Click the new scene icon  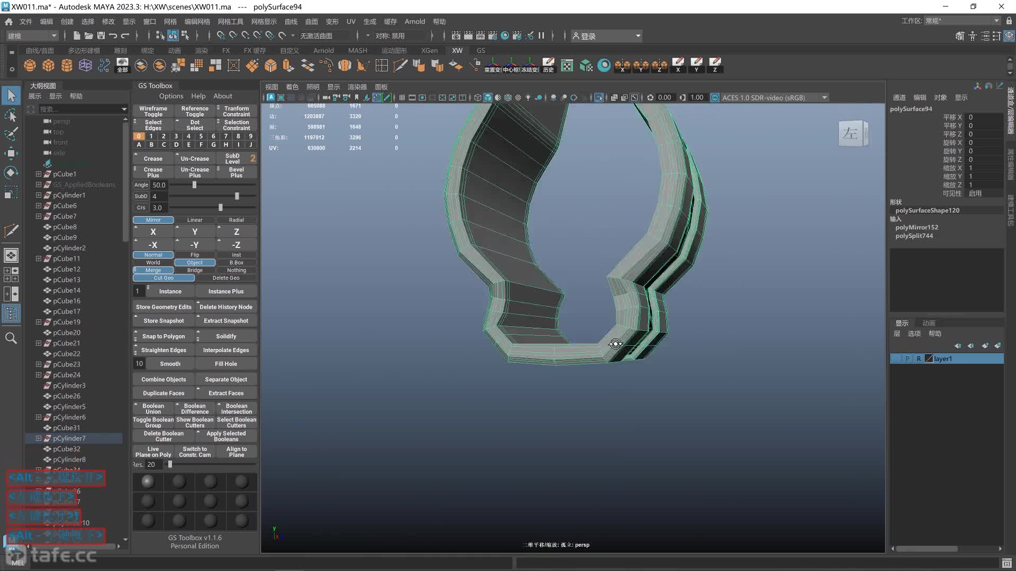(77, 36)
